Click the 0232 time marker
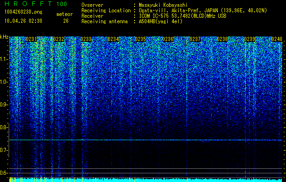 pos(59,39)
